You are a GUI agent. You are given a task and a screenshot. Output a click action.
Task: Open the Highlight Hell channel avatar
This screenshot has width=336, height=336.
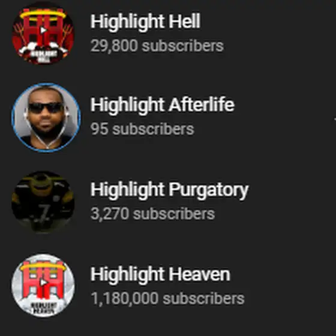[43, 32]
